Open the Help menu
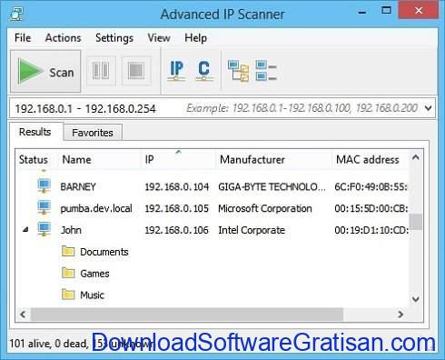The width and height of the screenshot is (445, 360). coord(195,38)
